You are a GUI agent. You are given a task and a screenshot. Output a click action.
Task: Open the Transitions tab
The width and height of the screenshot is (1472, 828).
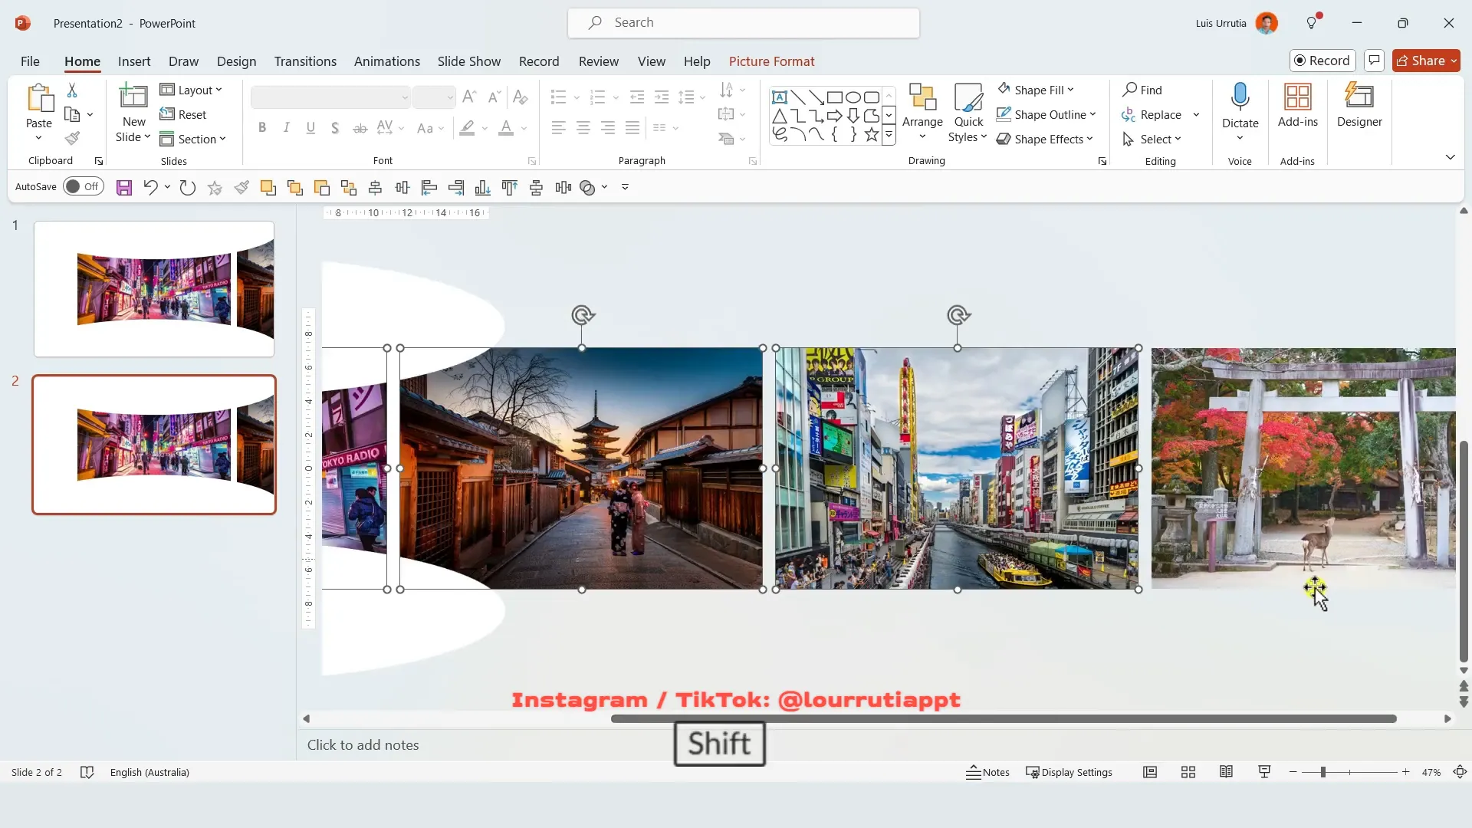tap(305, 61)
